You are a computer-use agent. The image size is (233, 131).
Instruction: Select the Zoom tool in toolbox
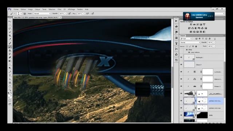tap(10, 90)
